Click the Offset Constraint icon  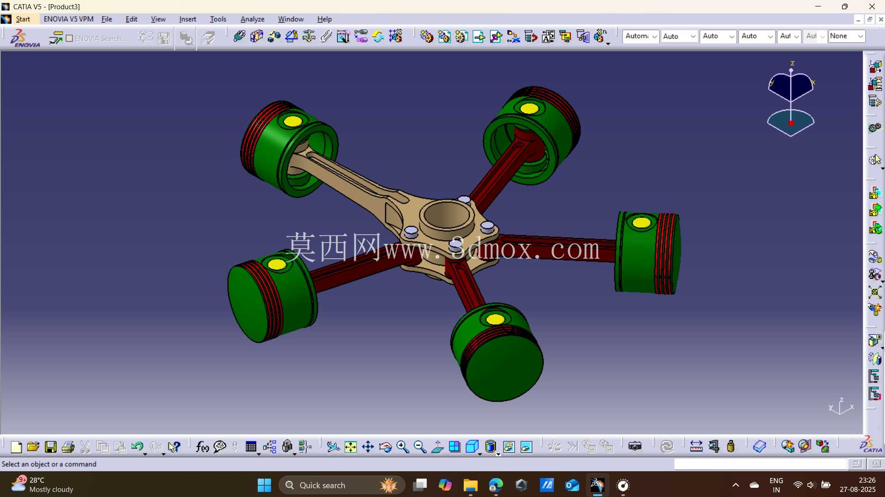[274, 36]
